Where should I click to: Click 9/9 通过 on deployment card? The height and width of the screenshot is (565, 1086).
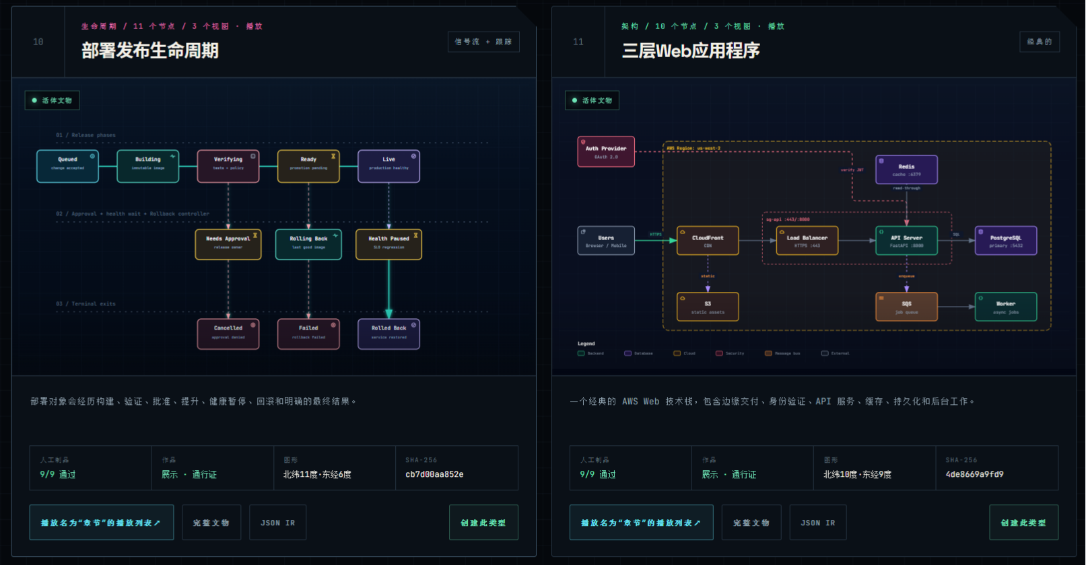(x=58, y=474)
